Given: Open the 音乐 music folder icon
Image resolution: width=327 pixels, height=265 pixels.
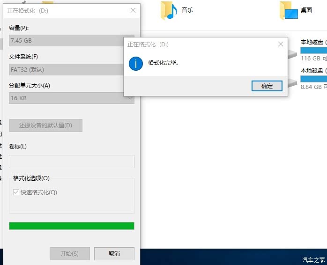Looking at the screenshot, I should click(x=169, y=10).
